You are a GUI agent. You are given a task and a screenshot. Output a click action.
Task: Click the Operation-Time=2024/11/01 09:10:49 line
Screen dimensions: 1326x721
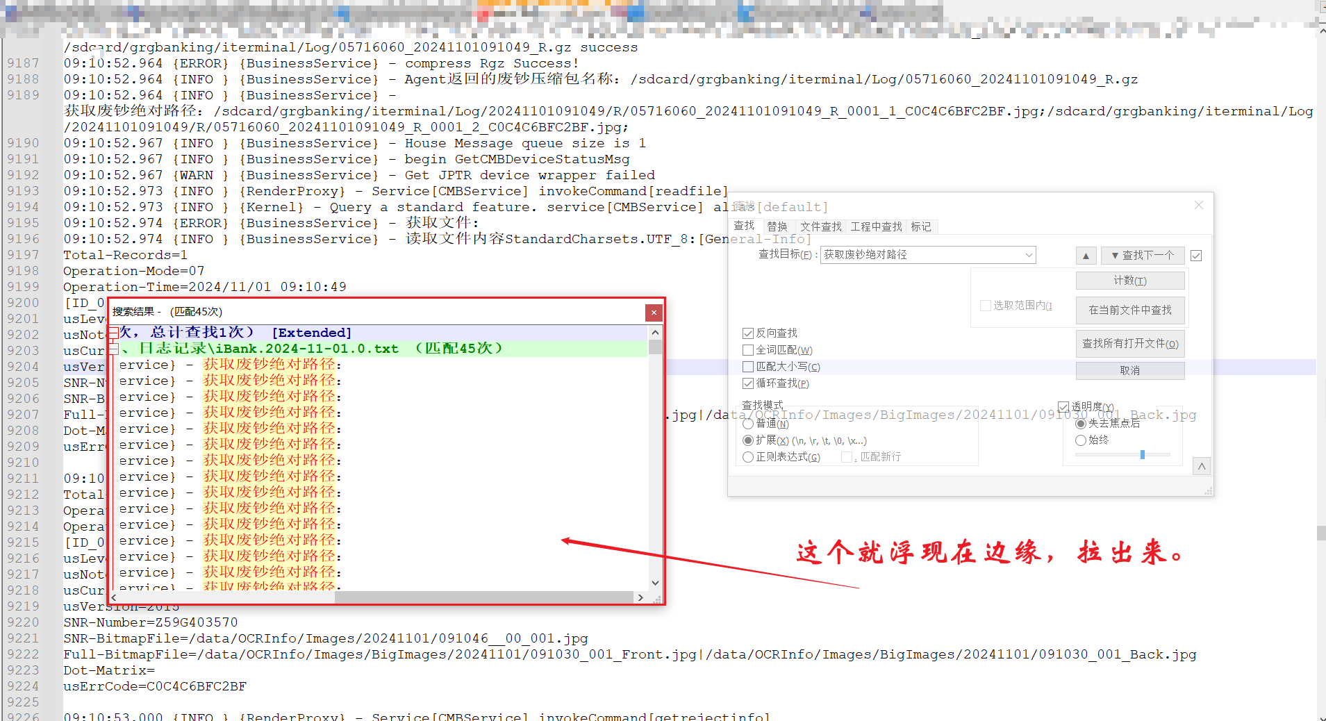click(205, 287)
